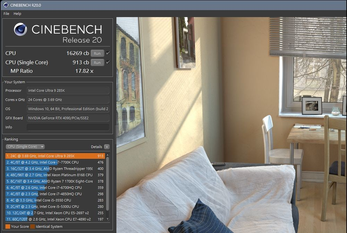Click the Cores x GHz field
Screen dimensions: 347x233
pos(68,100)
